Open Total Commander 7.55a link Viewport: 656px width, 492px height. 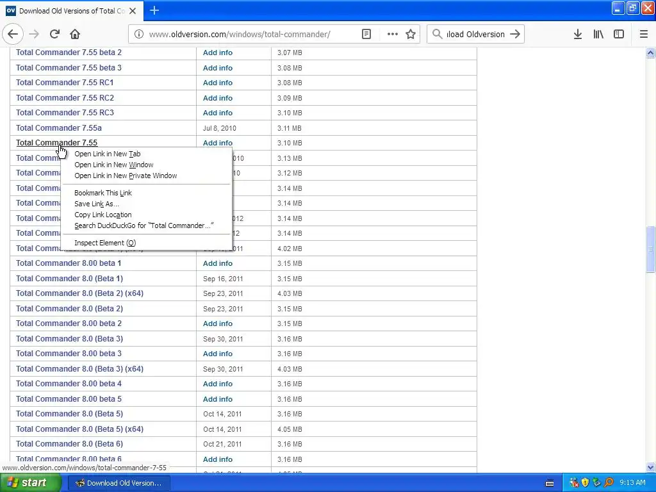(58, 128)
